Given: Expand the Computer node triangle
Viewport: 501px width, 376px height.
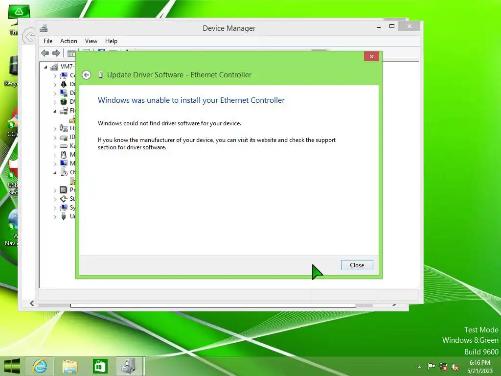Looking at the screenshot, I should pos(55,76).
